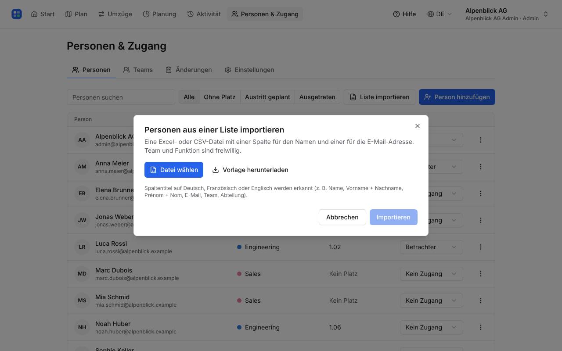
Task: Click the Datei wählen button
Action: 174,170
